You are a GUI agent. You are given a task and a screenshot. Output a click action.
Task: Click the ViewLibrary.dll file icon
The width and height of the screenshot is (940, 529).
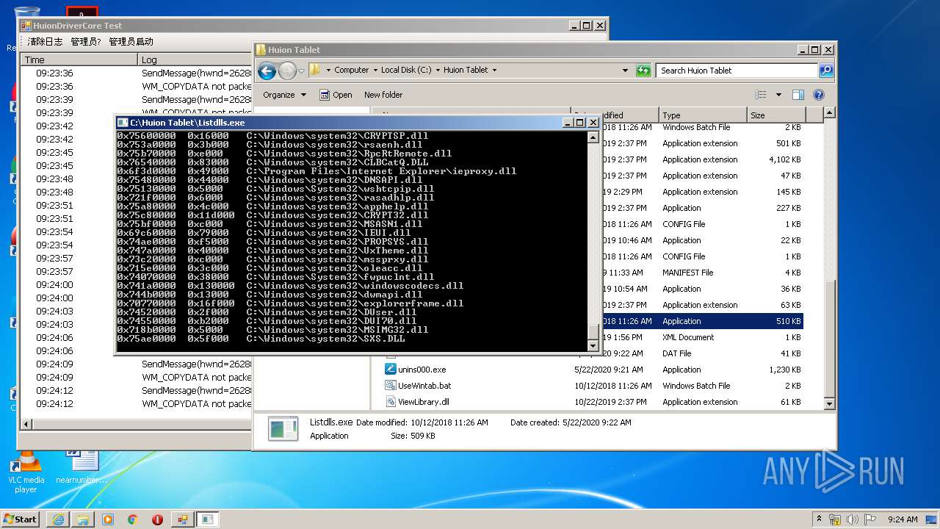(391, 402)
